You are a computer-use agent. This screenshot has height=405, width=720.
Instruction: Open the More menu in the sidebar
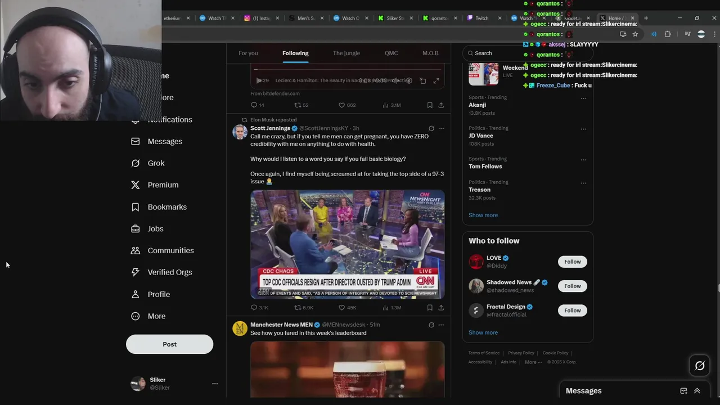[148, 316]
